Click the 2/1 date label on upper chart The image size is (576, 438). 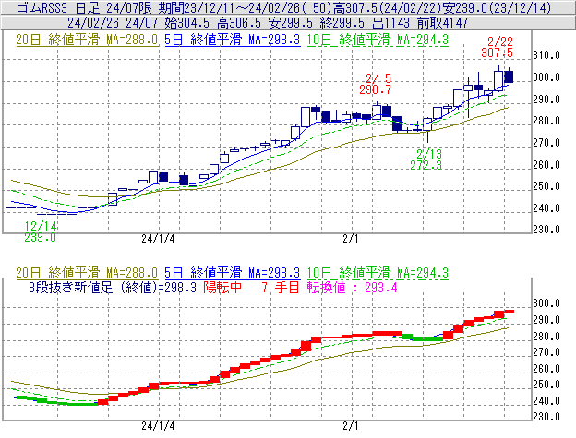[x=351, y=239]
